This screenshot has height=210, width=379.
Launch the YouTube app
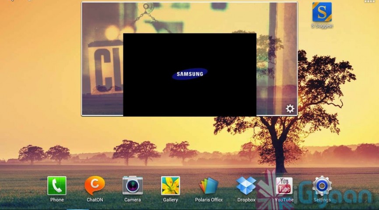coord(284,185)
